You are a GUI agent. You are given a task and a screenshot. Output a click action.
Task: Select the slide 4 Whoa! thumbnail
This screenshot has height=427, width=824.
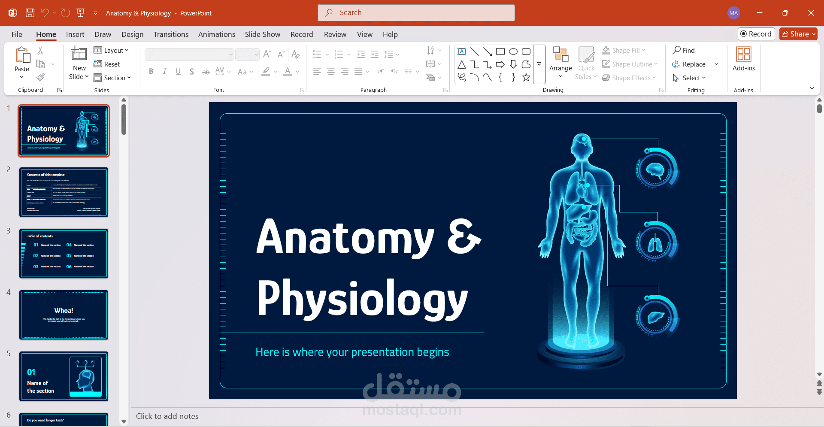point(64,315)
